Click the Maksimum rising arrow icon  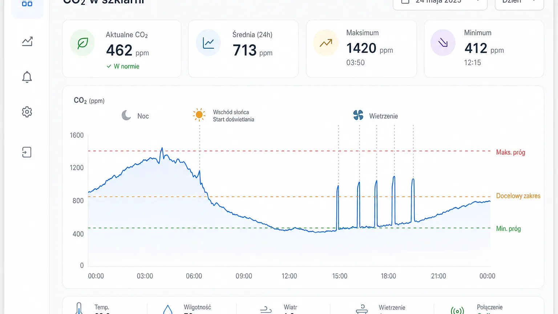[x=326, y=43]
